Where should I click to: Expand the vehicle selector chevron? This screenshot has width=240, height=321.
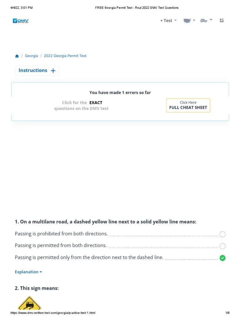point(211,19)
